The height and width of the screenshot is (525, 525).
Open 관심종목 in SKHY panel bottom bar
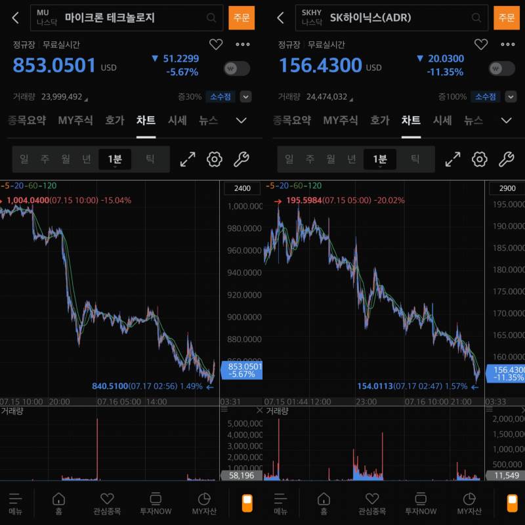point(372,503)
